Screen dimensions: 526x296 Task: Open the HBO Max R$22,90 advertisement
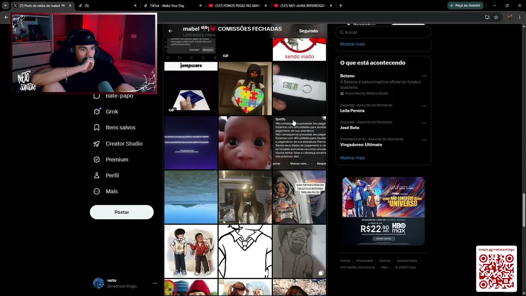coord(383,211)
